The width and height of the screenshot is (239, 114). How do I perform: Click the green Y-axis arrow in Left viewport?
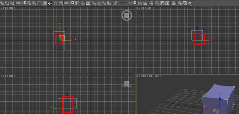[54, 108]
